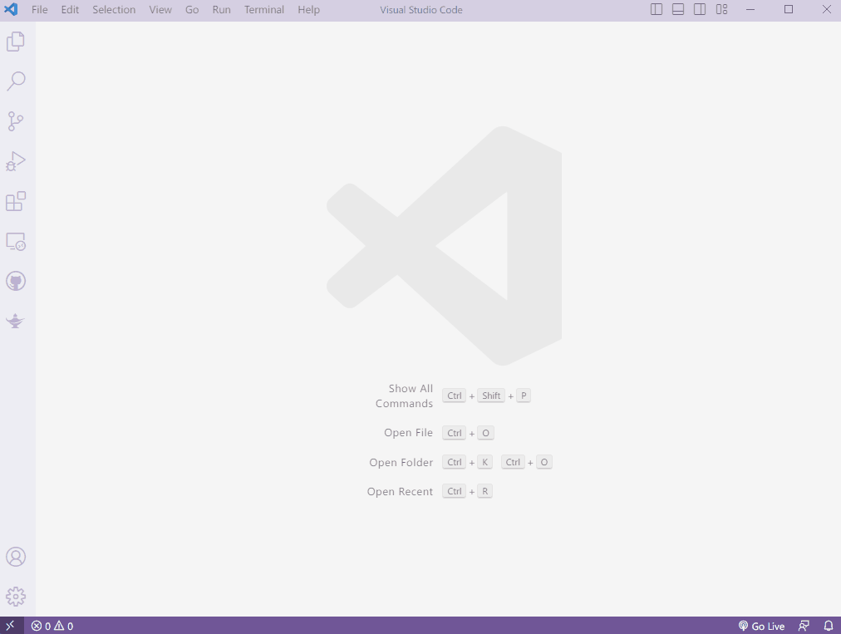This screenshot has width=841, height=634.
Task: Click the Show All Commands label
Action: point(405,396)
